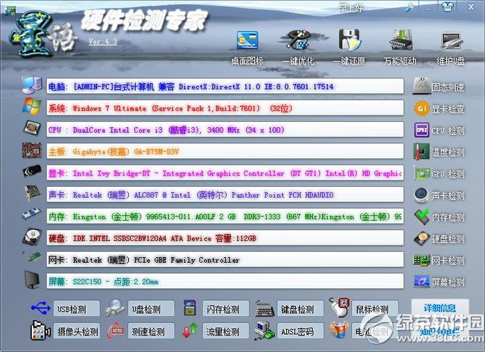Click the computer icon beside 电脑 row

click(32, 85)
